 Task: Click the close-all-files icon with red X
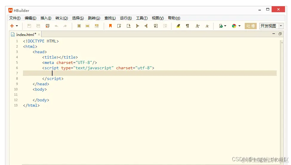coord(47,26)
